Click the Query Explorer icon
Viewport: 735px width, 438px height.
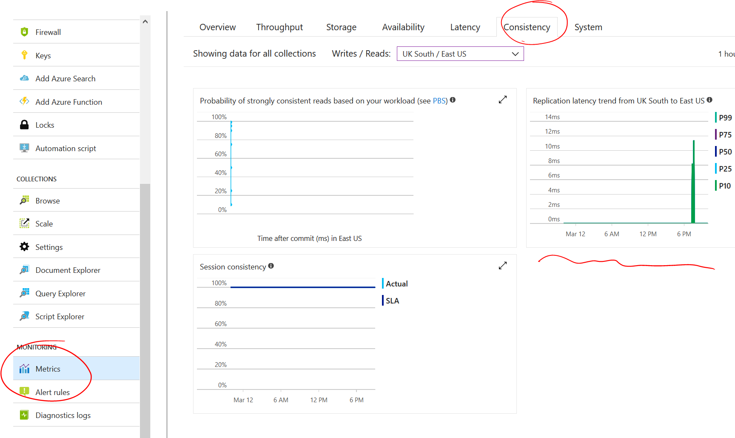pos(24,293)
